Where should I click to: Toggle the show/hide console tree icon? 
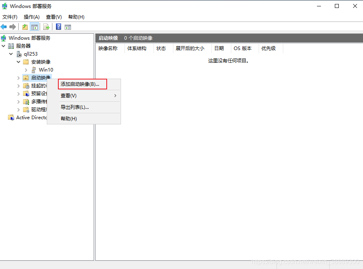35,27
